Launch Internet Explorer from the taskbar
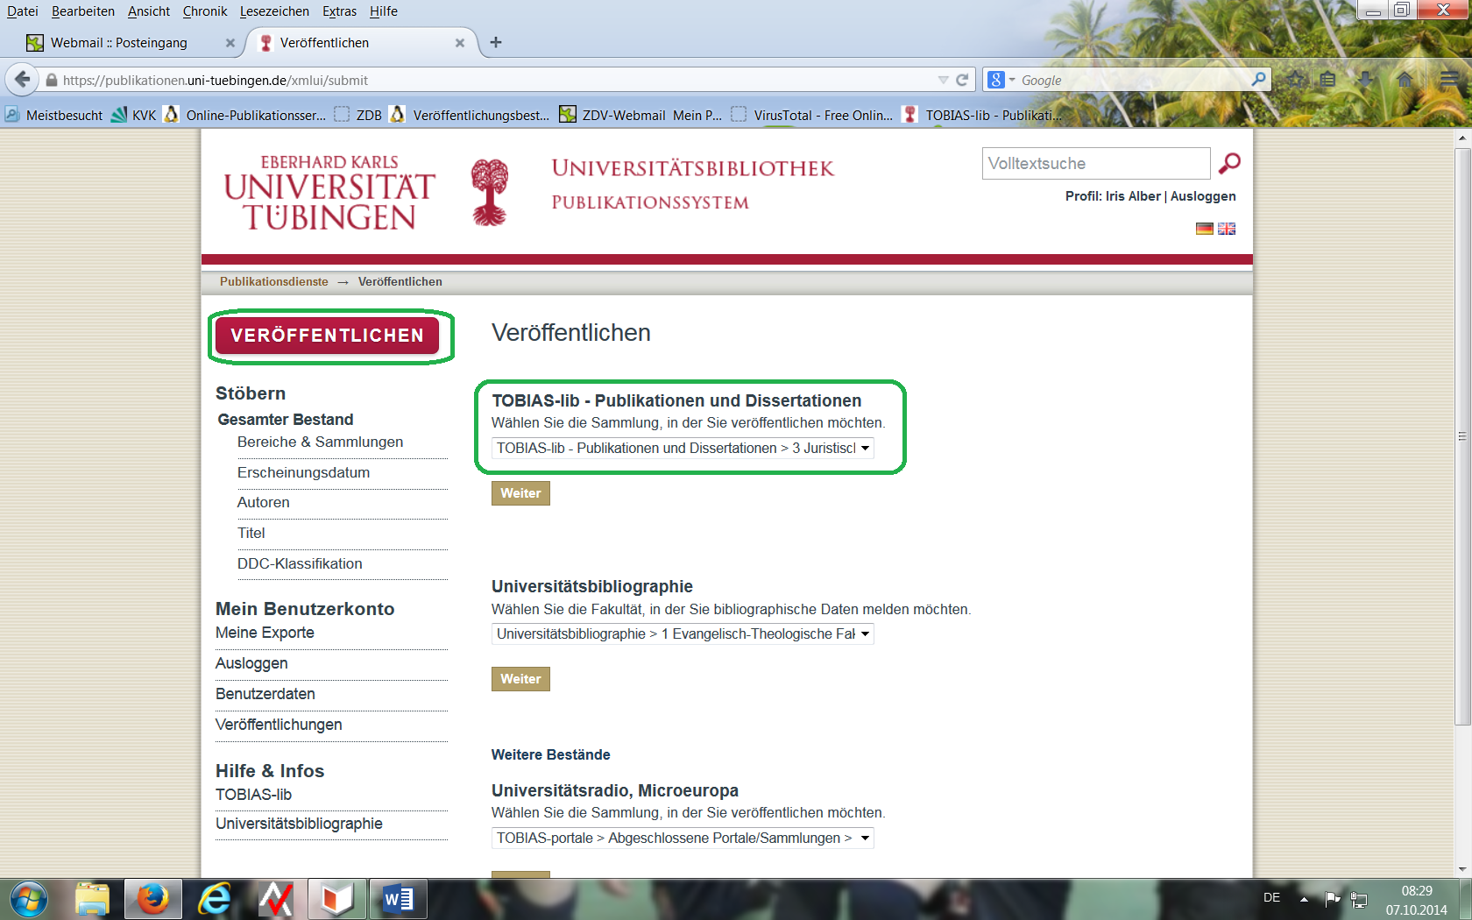Screen dimensions: 1472x920 [x=215, y=900]
